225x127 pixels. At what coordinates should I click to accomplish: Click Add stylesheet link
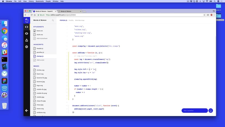coord(42,38)
